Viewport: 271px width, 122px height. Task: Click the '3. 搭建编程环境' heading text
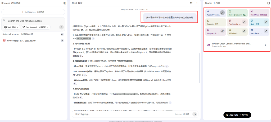click(80, 61)
